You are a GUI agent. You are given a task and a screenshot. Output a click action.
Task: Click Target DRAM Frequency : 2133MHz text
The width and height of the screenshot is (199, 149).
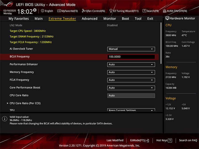32,36
